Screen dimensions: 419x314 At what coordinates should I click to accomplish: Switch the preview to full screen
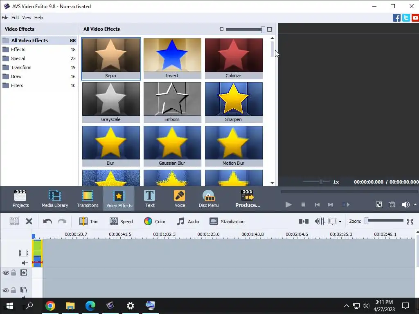(378, 204)
